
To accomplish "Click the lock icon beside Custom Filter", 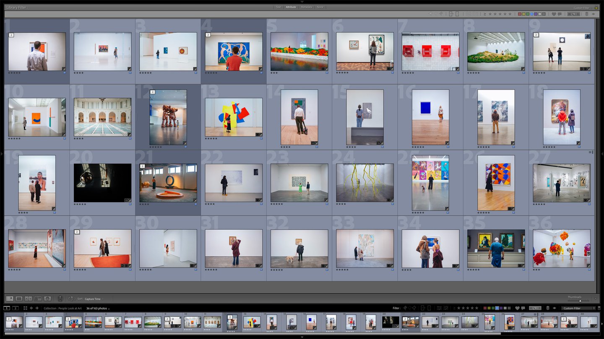I will pyautogui.click(x=596, y=8).
